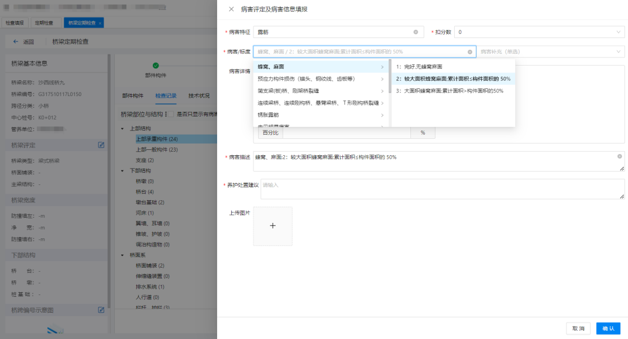Select 桥台 (4) in the structure tree
The height and width of the screenshot is (339, 628).
click(x=145, y=192)
